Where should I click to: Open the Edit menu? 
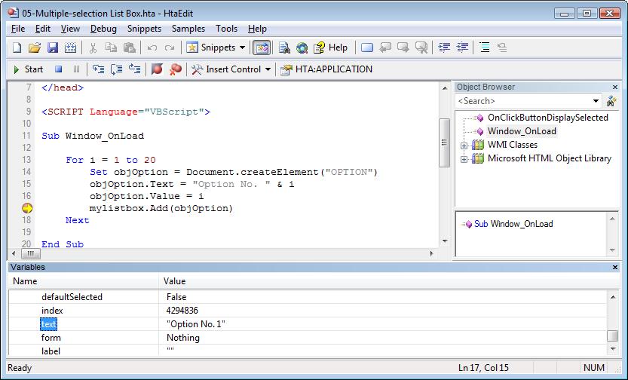point(43,29)
